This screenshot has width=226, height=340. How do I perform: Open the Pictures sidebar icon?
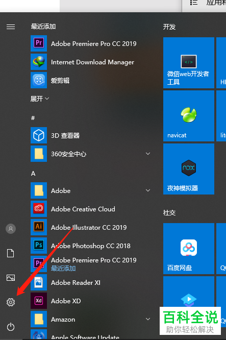[x=11, y=278]
